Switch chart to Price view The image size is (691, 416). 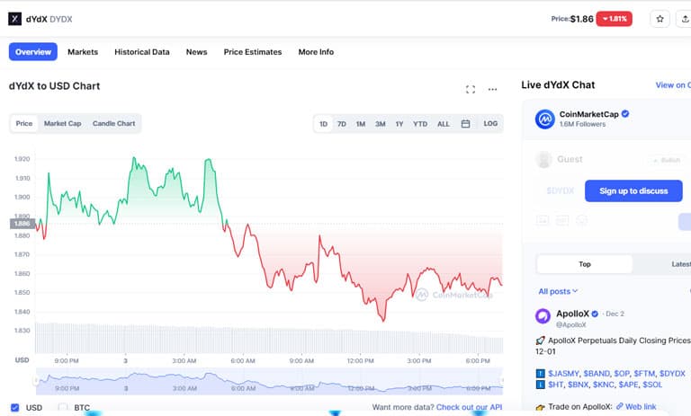pos(24,124)
